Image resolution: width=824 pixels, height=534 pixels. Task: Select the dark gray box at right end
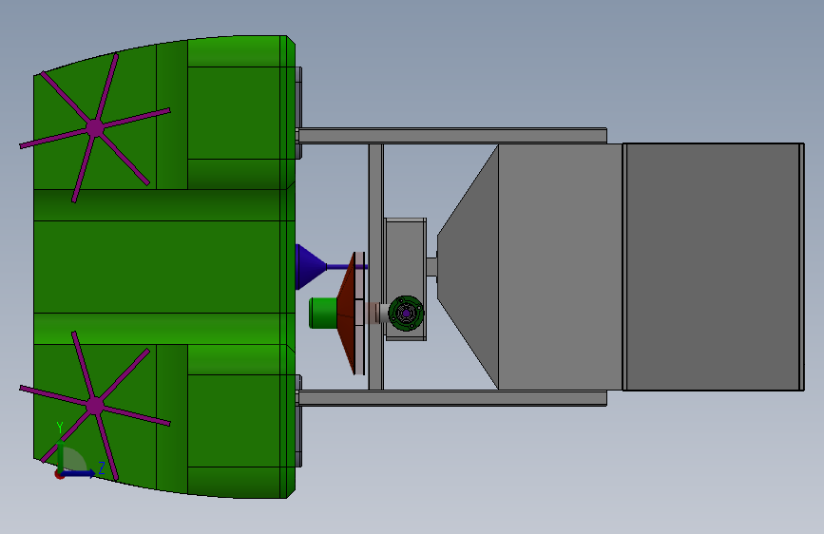click(713, 266)
